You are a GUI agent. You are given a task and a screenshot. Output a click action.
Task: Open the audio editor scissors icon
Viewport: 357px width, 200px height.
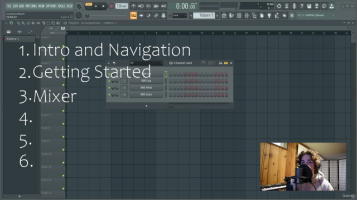287,6
